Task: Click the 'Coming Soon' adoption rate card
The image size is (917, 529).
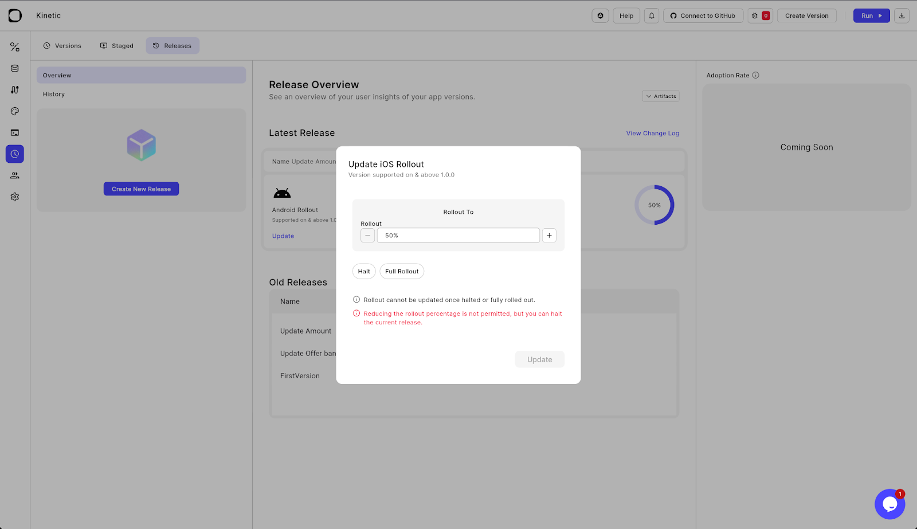Action: click(806, 147)
